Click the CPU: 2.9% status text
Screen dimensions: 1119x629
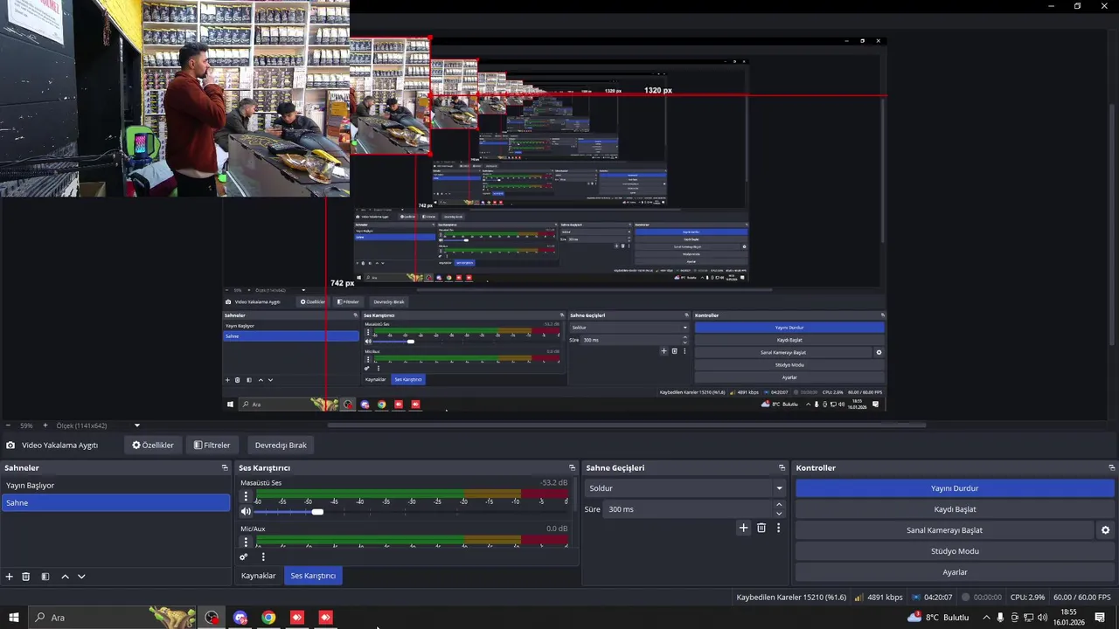pyautogui.click(x=1027, y=598)
